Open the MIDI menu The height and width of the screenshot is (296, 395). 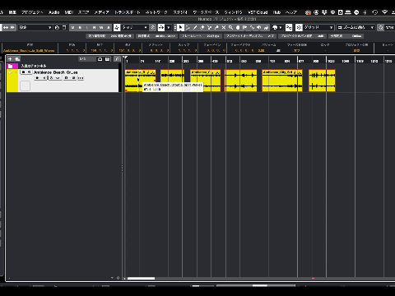69,12
